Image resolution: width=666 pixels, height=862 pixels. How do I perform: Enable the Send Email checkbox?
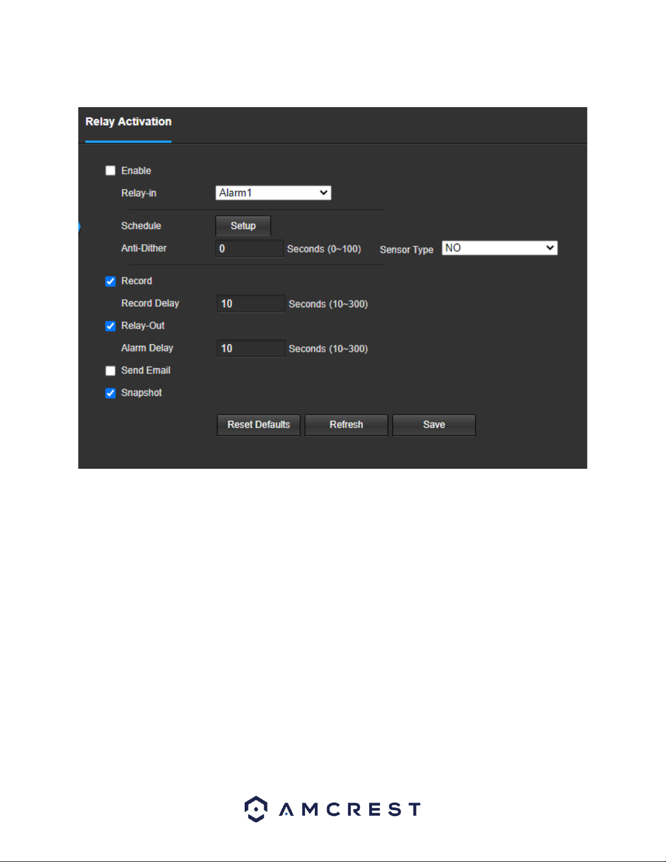coord(110,370)
